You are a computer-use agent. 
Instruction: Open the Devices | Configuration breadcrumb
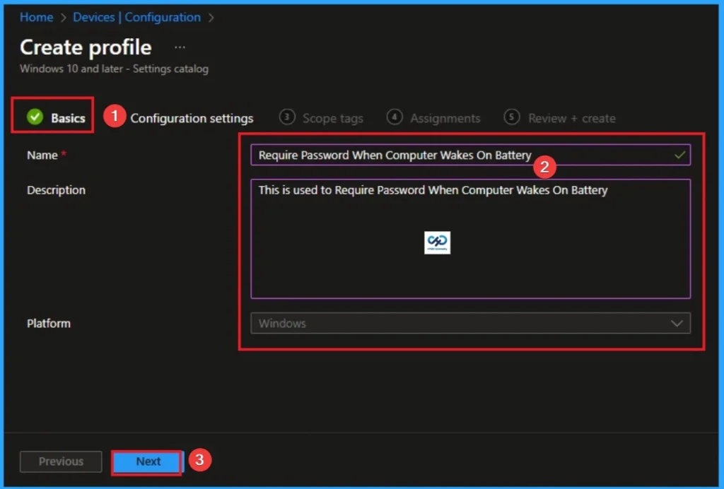pyautogui.click(x=136, y=17)
